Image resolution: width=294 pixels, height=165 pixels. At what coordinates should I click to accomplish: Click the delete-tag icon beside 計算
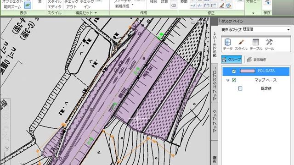(174, 5)
